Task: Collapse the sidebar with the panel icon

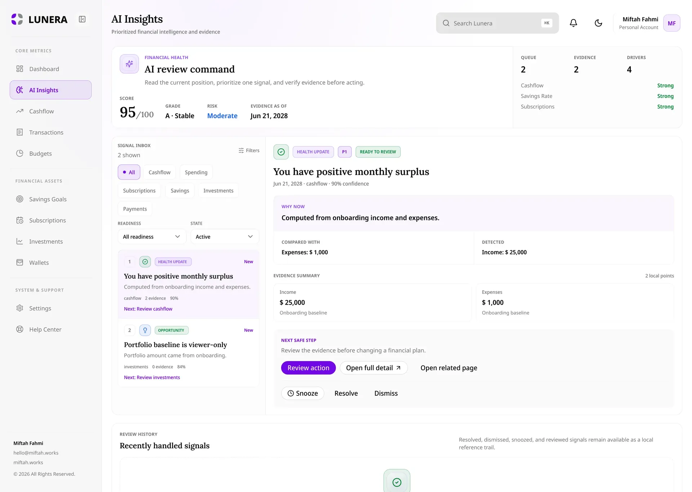Action: pos(82,19)
